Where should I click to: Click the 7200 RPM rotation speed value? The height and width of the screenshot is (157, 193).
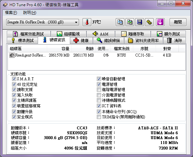[168, 148]
